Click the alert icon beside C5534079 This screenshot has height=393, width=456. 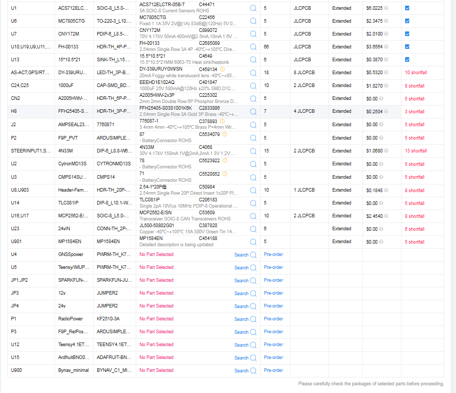point(225,134)
